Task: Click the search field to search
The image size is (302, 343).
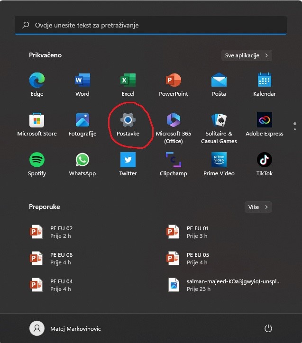Action: tap(151, 25)
